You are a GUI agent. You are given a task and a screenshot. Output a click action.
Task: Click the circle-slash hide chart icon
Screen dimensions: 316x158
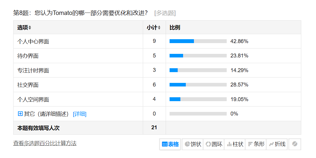pyautogui.click(x=295, y=144)
